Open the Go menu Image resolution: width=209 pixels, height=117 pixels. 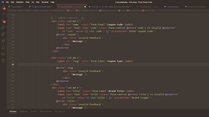(x=33, y=2)
